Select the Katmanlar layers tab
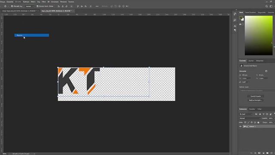Viewport: 275px width, 155px height. point(243,109)
